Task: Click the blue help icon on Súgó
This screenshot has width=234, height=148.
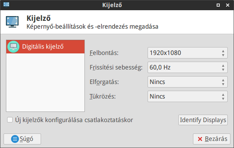Action: click(x=15, y=139)
